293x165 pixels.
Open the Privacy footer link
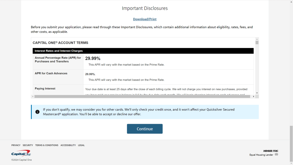tap(16, 145)
